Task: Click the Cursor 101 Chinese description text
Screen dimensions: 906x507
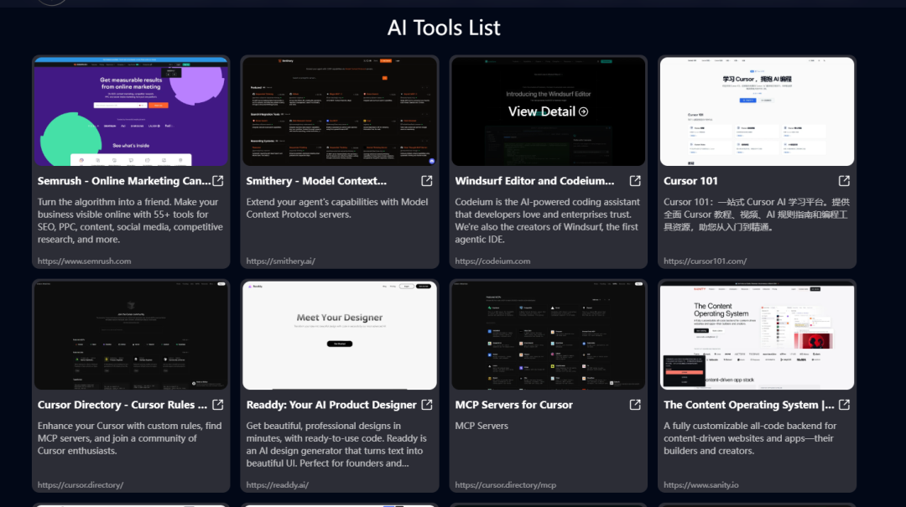Action: [x=757, y=215]
